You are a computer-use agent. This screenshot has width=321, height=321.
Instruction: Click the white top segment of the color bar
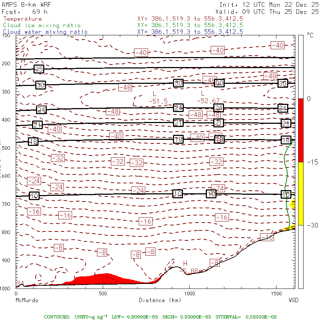pos(301,67)
